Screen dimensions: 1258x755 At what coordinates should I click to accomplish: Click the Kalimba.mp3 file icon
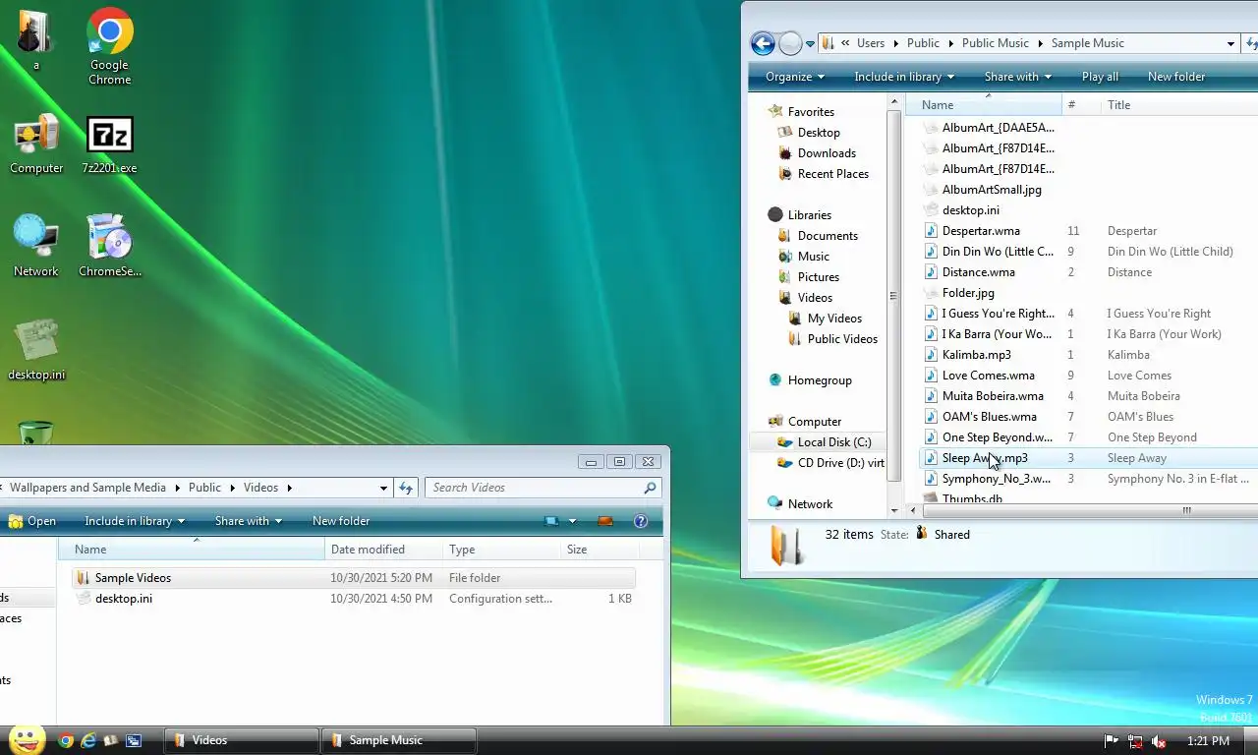point(931,355)
